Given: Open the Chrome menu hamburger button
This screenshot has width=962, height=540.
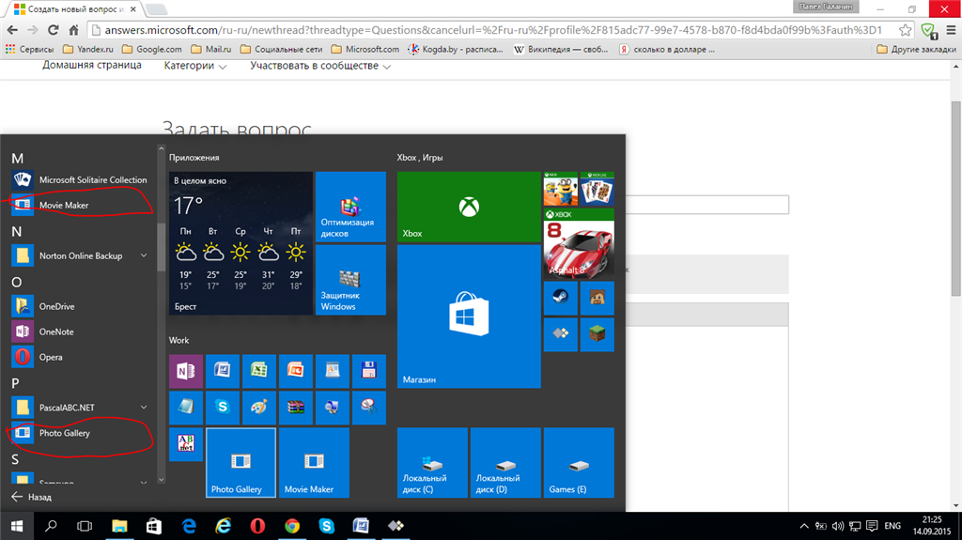Looking at the screenshot, I should click(x=951, y=30).
